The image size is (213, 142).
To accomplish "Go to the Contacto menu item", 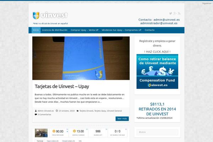I will [149, 30].
